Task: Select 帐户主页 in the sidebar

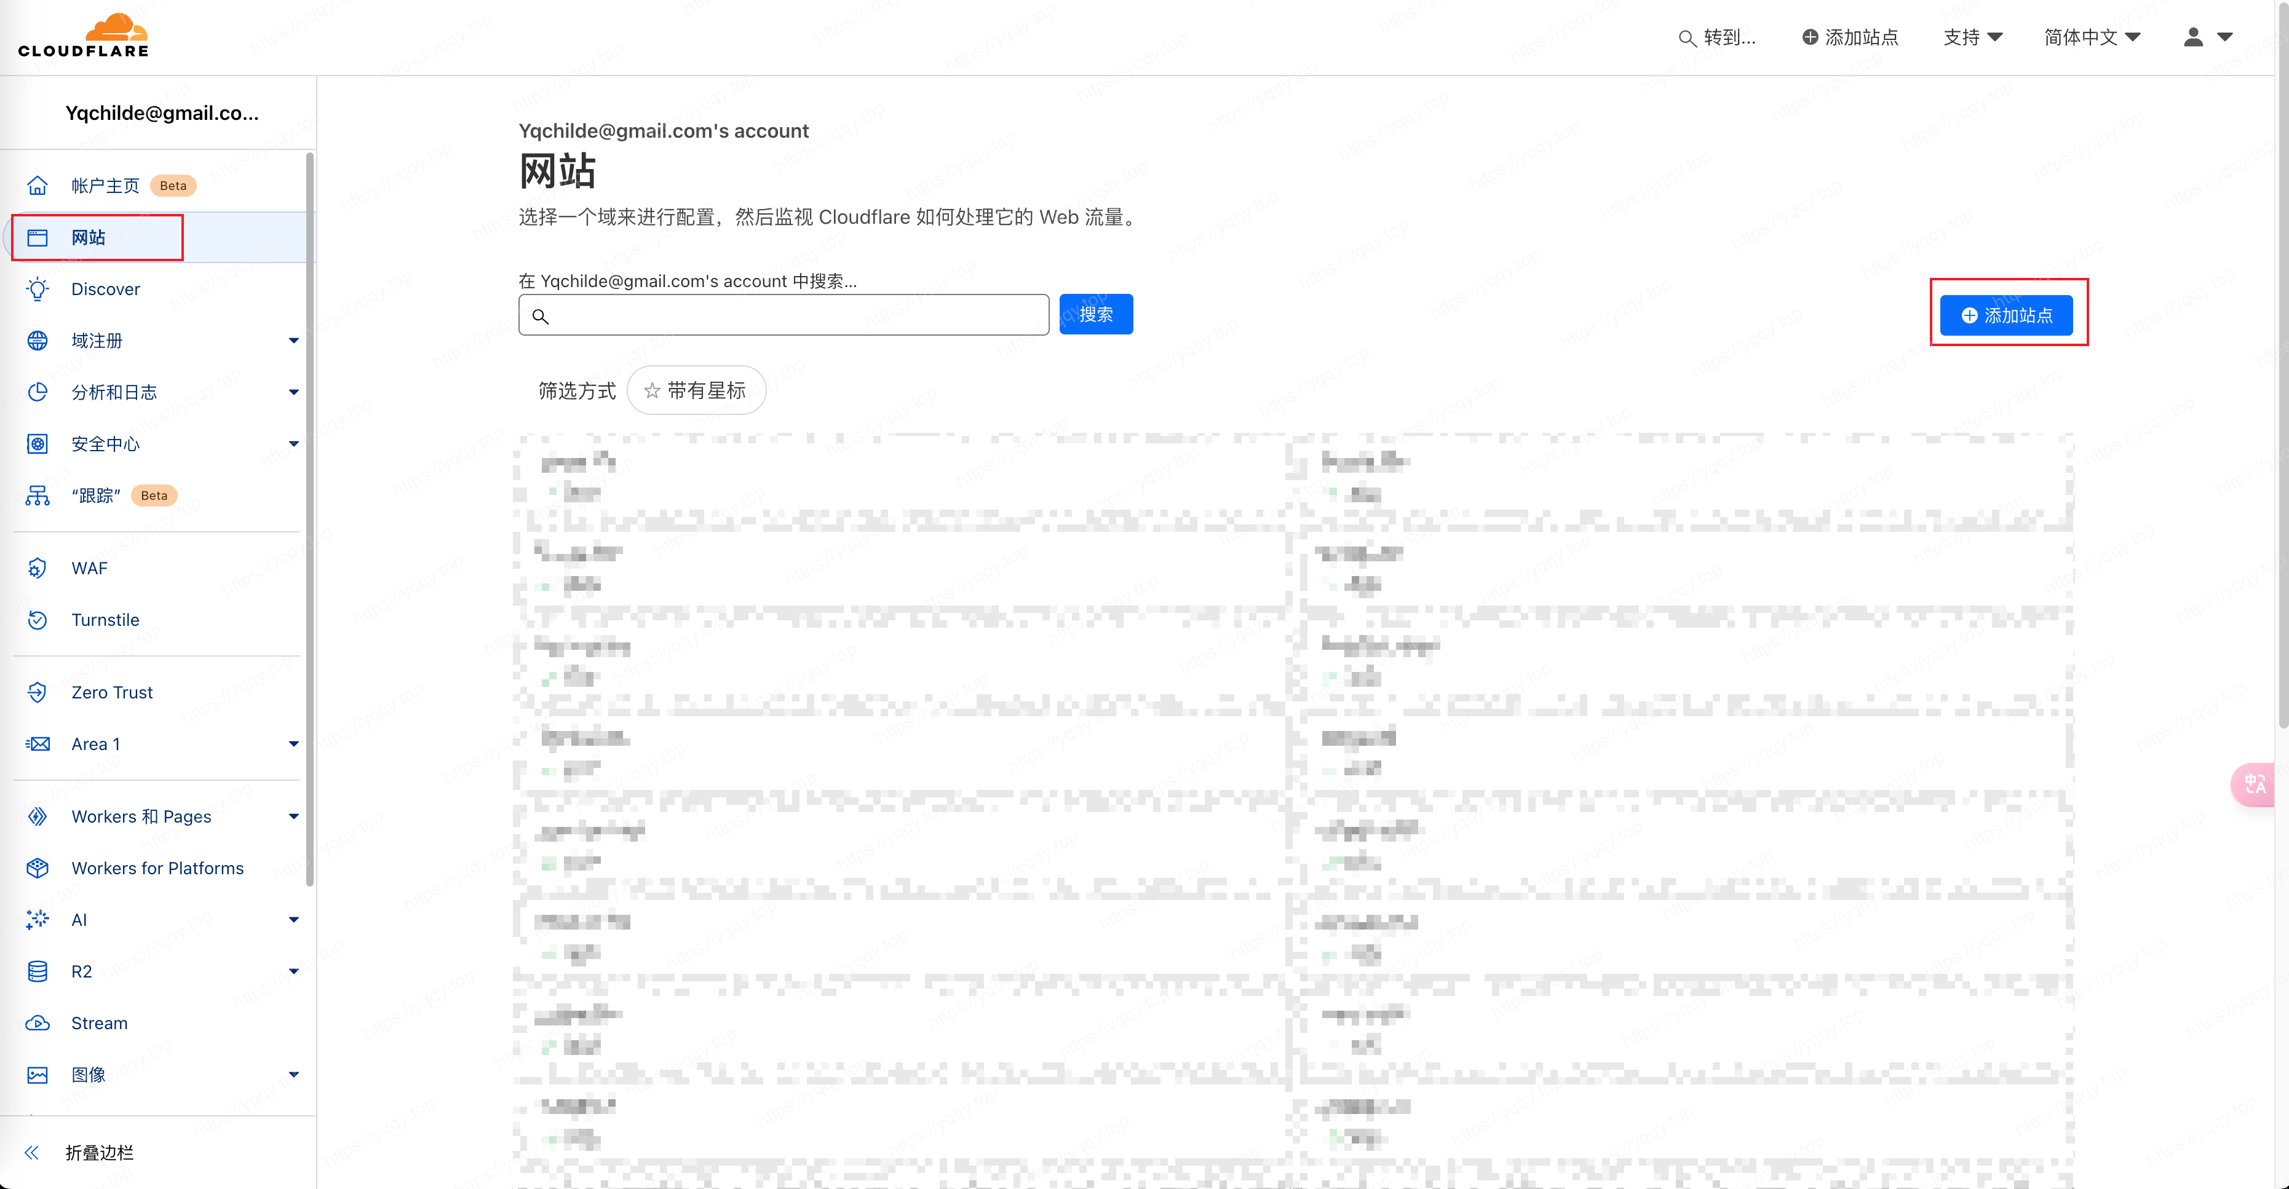Action: point(105,186)
